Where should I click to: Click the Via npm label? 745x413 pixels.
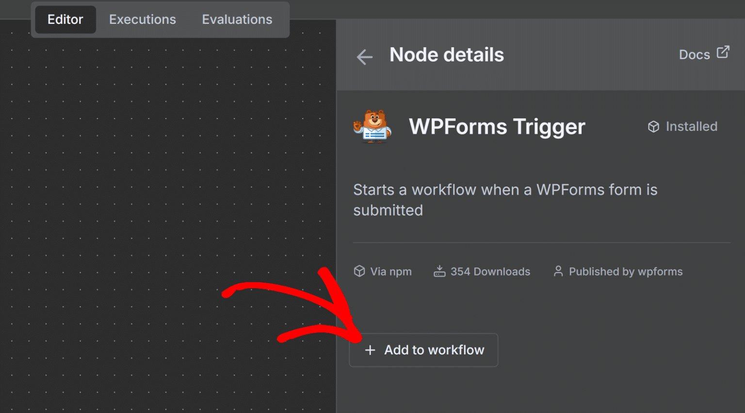[x=391, y=271]
